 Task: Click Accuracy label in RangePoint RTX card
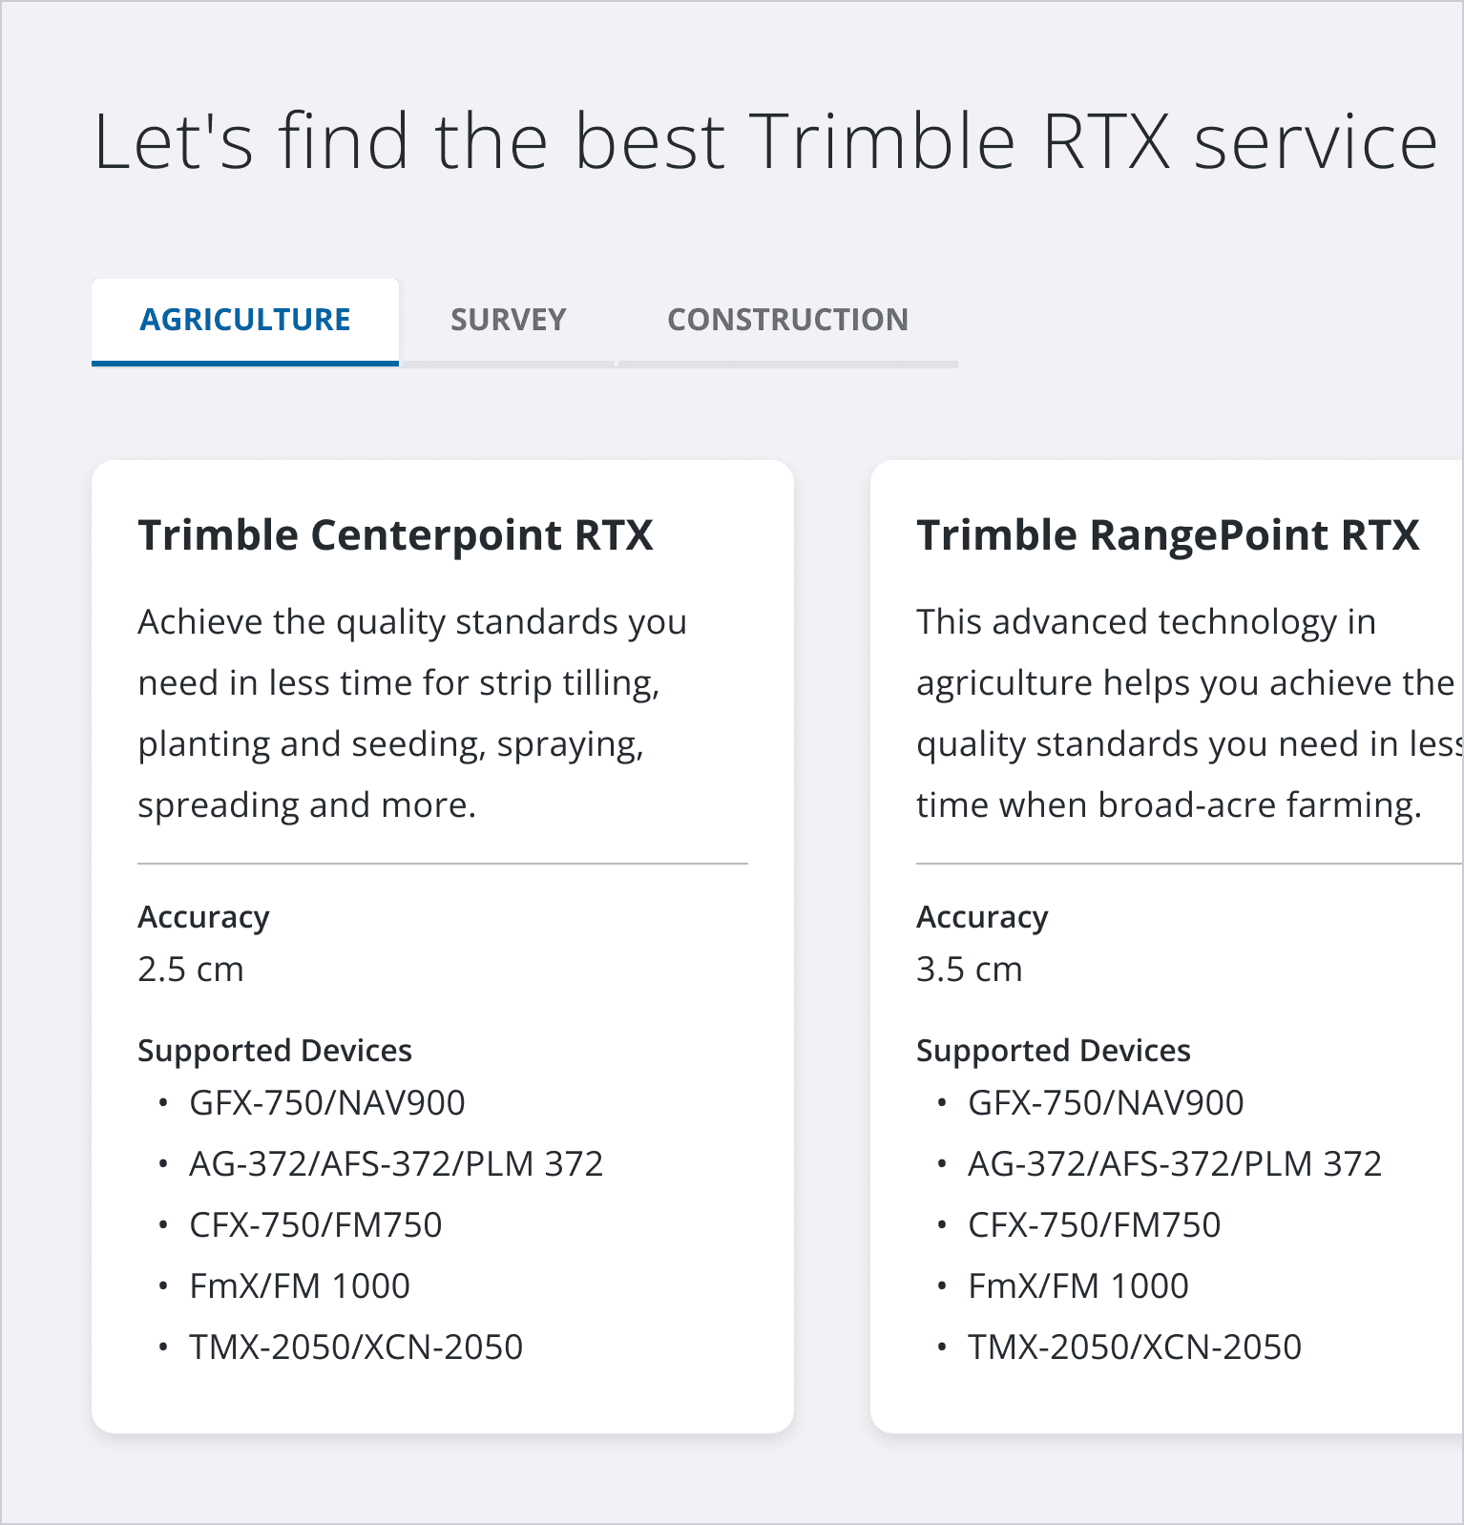point(982,917)
